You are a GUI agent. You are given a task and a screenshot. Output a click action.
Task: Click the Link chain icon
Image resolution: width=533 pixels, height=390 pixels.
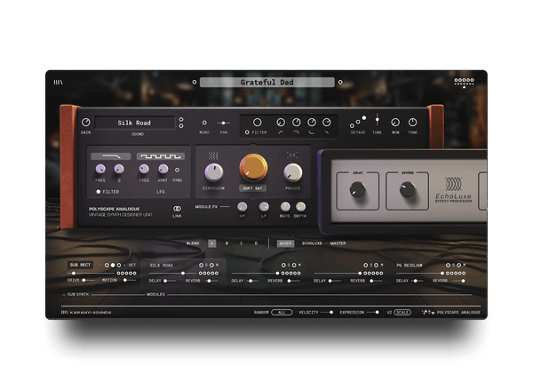pyautogui.click(x=177, y=208)
